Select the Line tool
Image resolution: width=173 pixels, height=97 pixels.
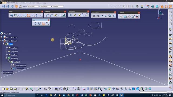coord(32,15)
